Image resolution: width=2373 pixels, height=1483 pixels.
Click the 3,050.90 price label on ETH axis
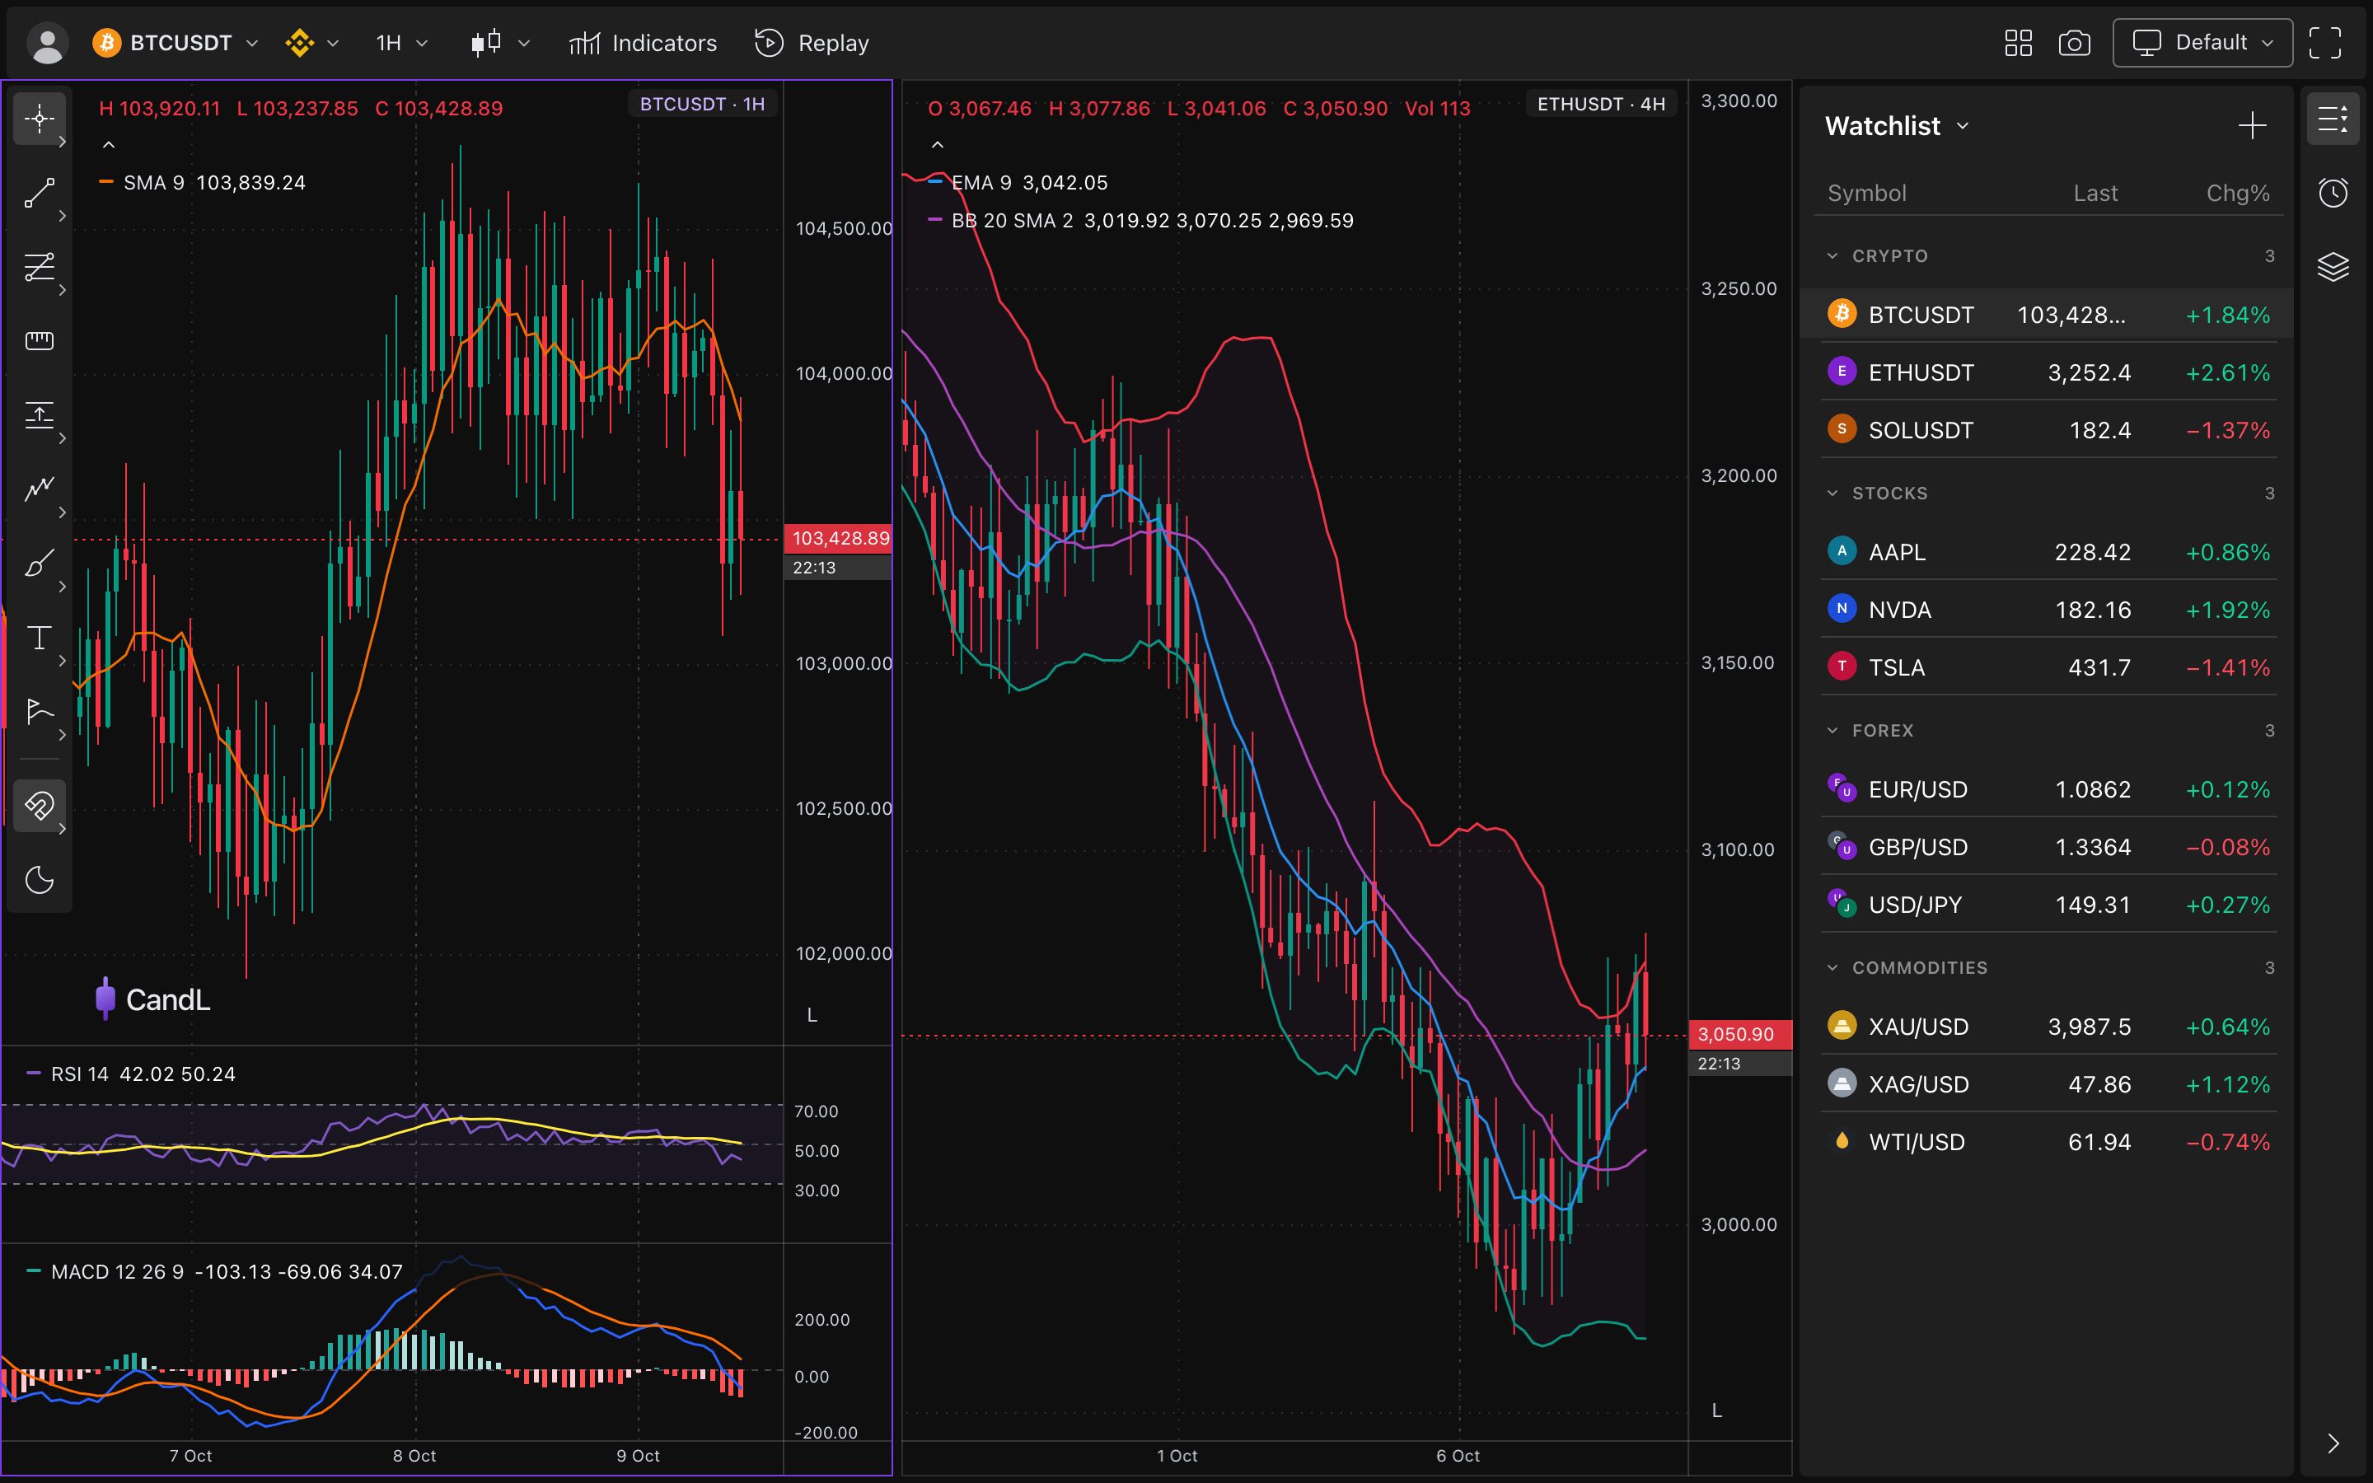pyautogui.click(x=1739, y=1035)
